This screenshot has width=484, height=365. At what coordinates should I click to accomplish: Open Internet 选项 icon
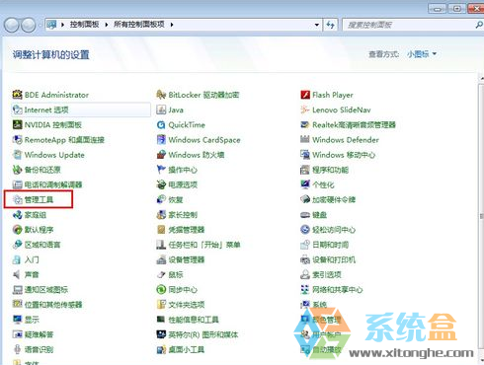[x=17, y=109]
